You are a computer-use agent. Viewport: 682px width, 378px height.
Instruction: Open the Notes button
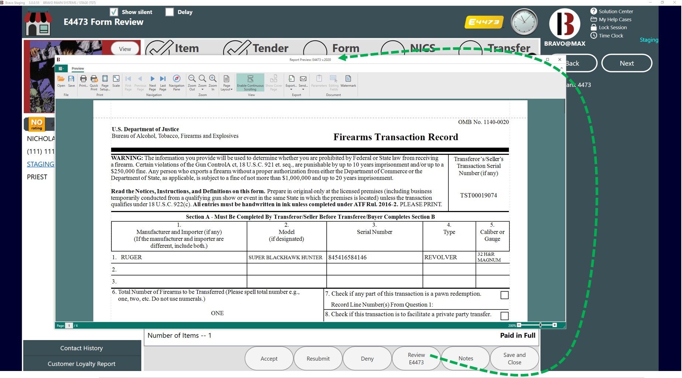(x=466, y=358)
